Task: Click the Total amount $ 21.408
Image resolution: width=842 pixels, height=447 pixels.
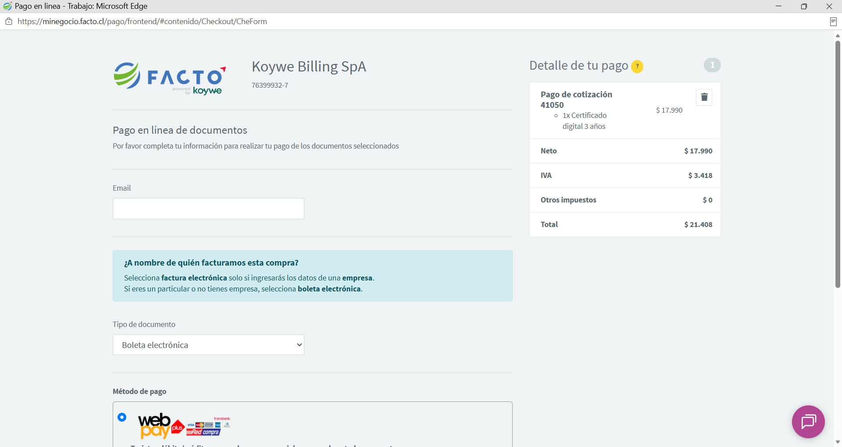Action: [x=698, y=224]
